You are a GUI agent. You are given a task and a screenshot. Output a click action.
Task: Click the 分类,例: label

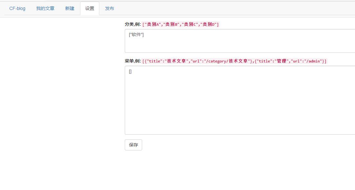[133, 24]
